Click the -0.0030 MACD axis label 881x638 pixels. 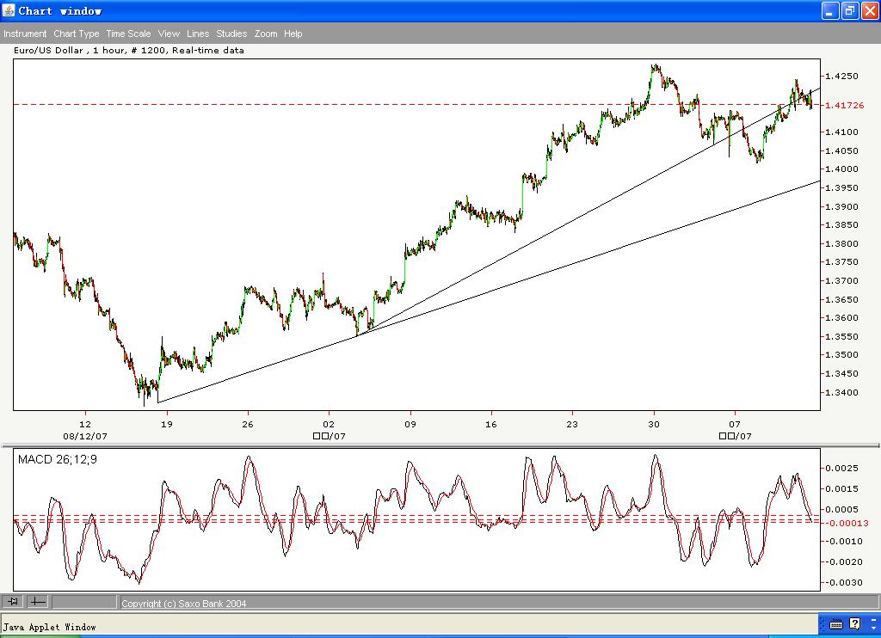coord(843,582)
